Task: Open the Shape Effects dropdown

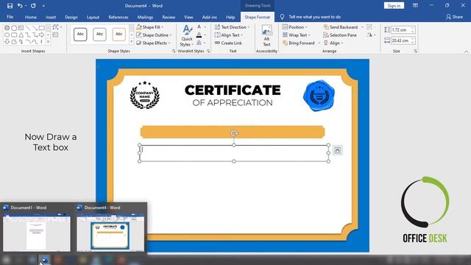Action: (x=153, y=43)
